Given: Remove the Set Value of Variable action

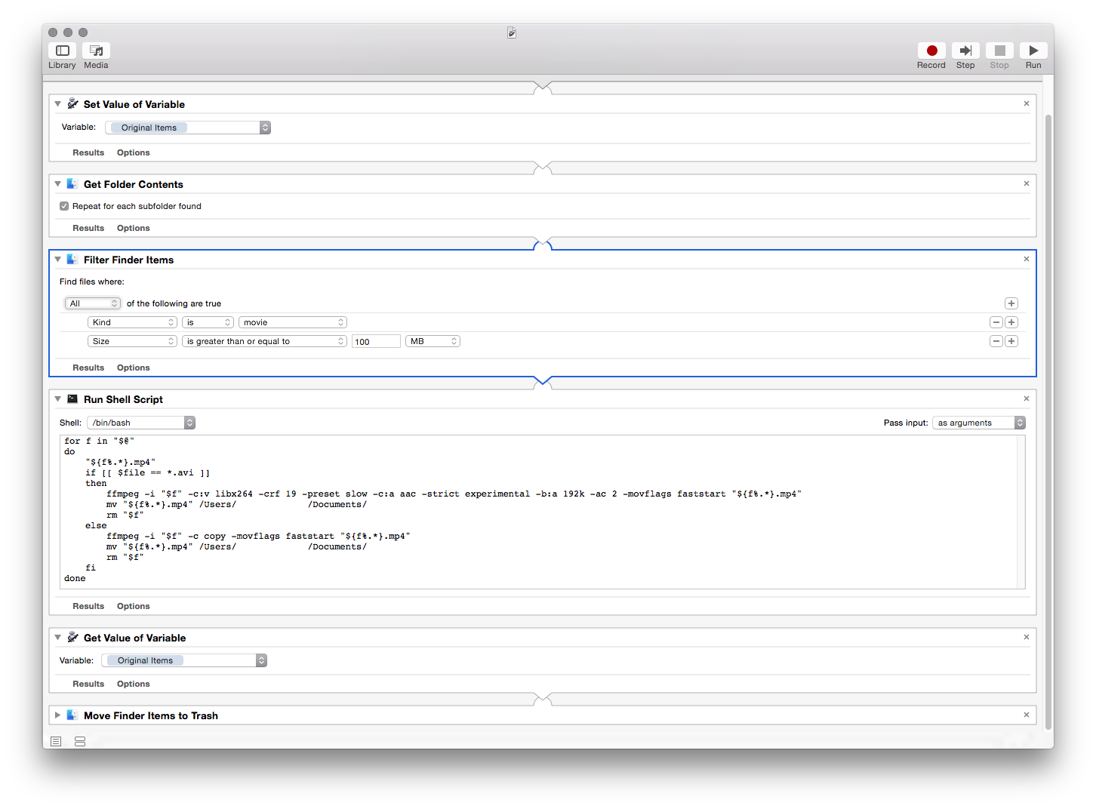Looking at the screenshot, I should coord(1027,103).
